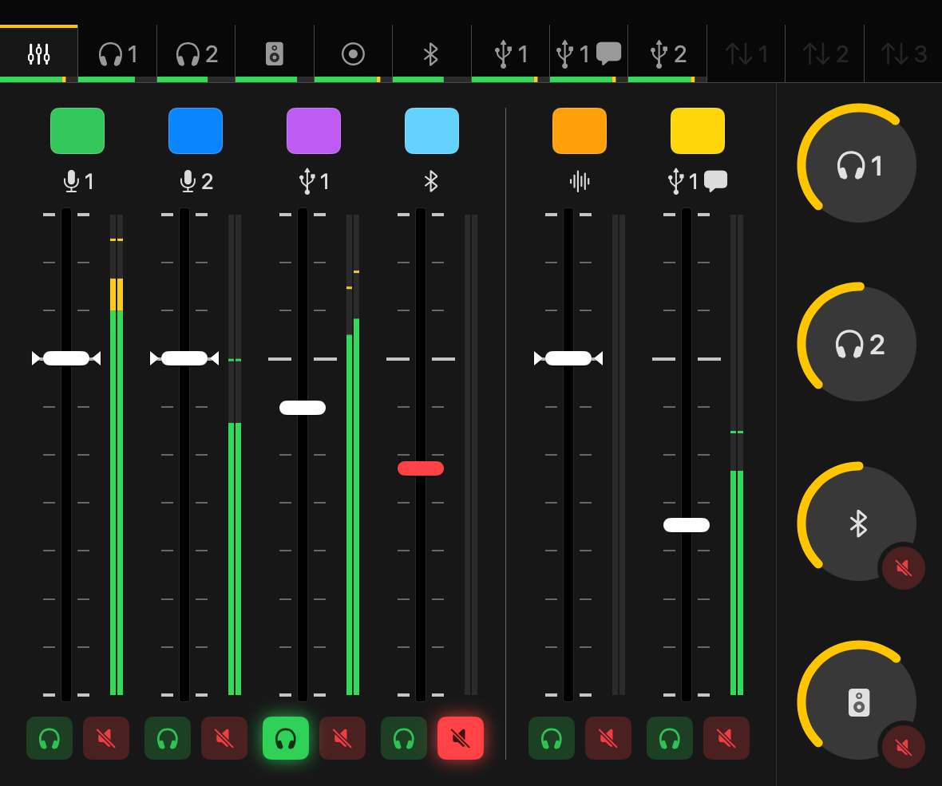Screen dimensions: 942x786
Task: Click the green color swatch for Mic 1
Action: (x=77, y=131)
